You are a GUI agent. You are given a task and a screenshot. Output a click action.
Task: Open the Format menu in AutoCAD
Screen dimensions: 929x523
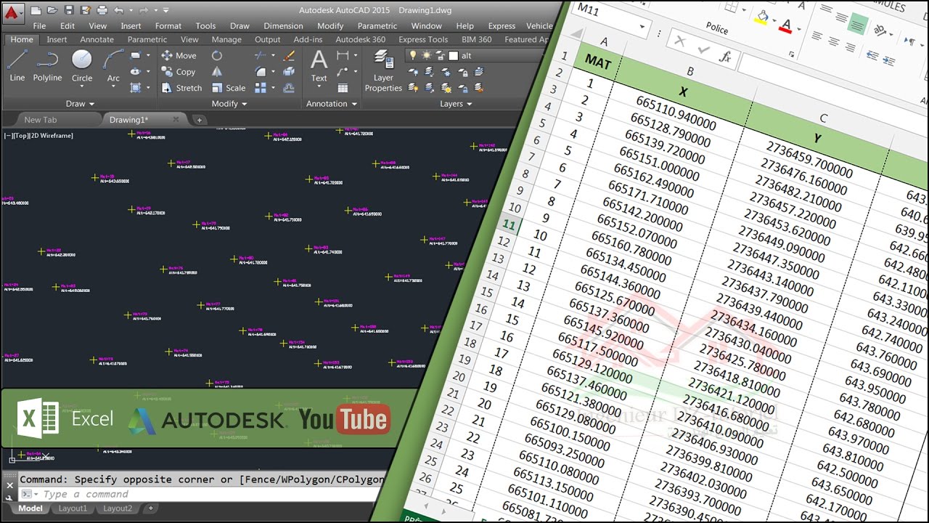(x=168, y=25)
